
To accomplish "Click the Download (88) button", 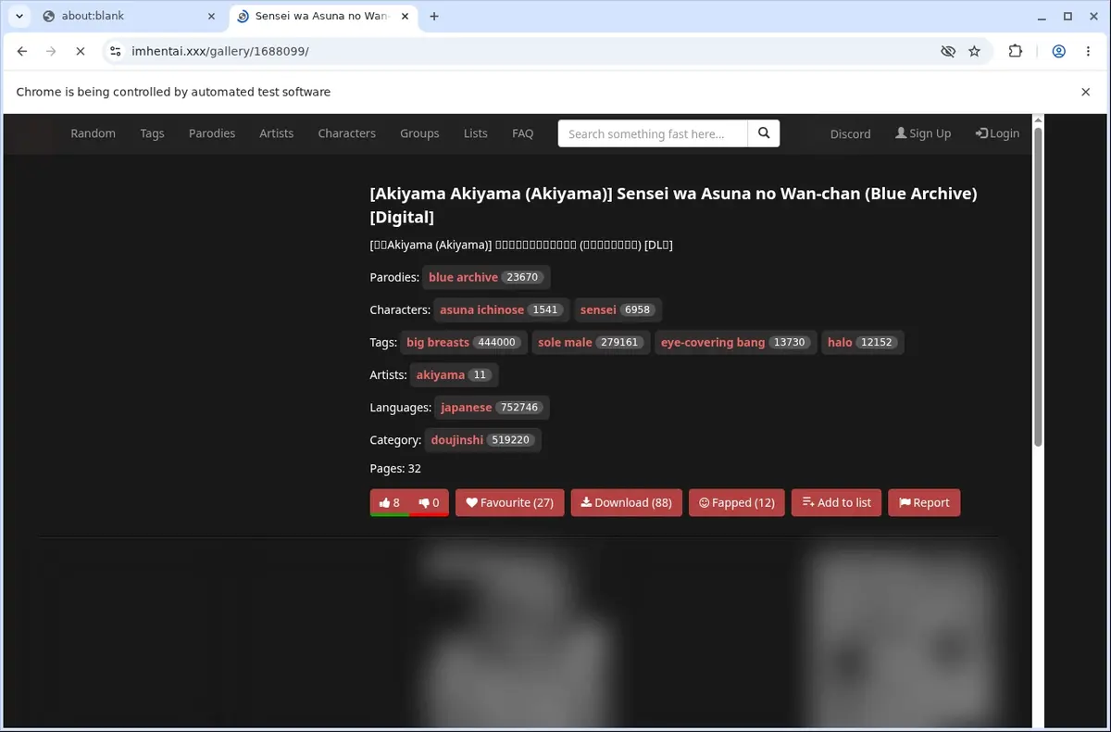I will 627,502.
